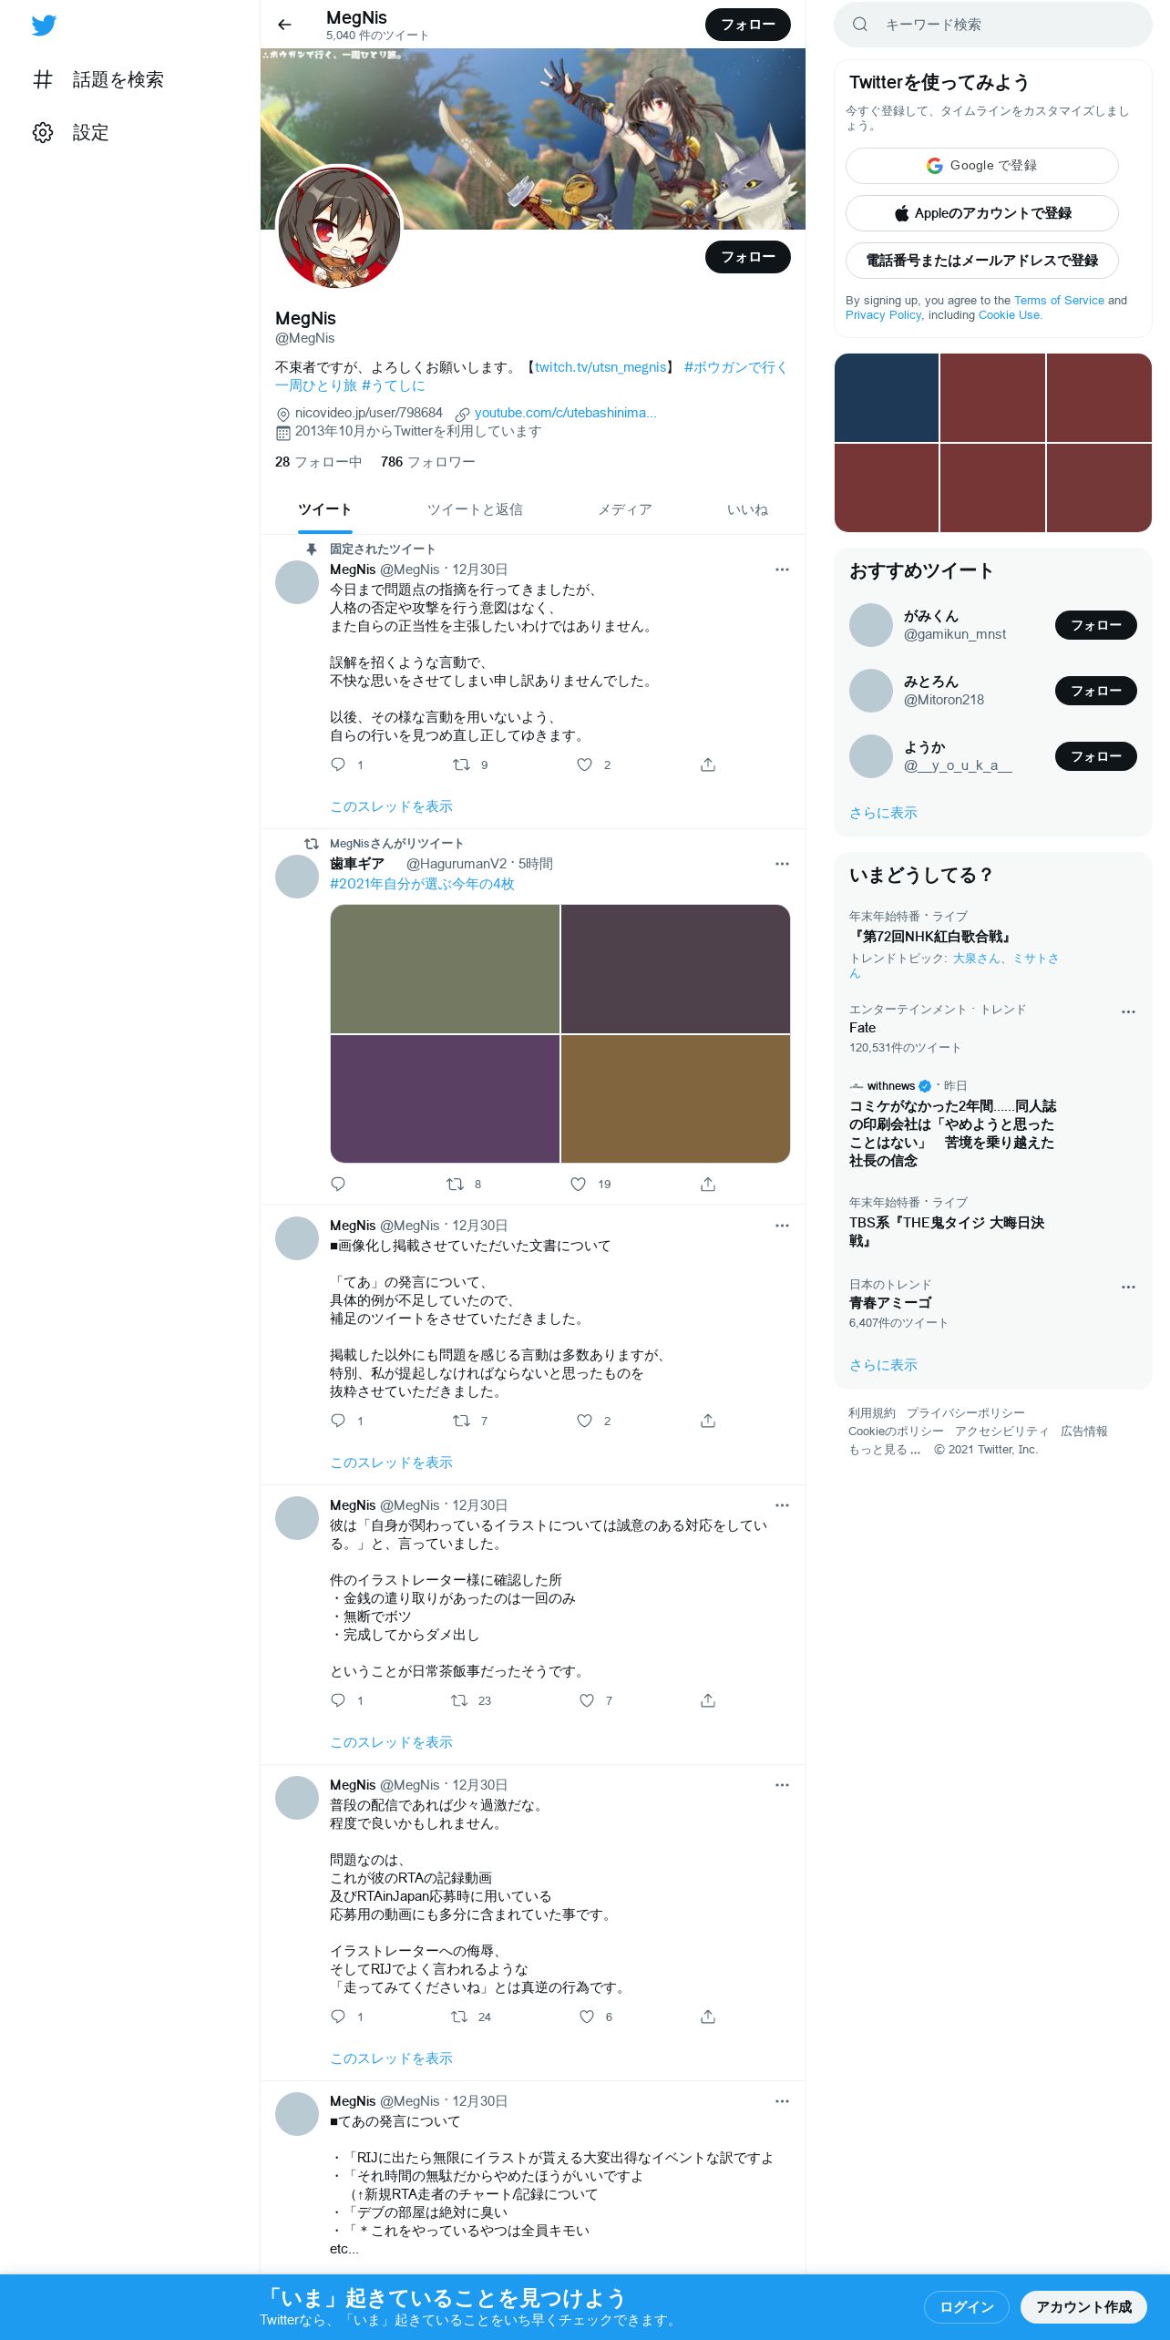Open more options on pinned tweet
1170x2340 pixels.
tap(782, 570)
